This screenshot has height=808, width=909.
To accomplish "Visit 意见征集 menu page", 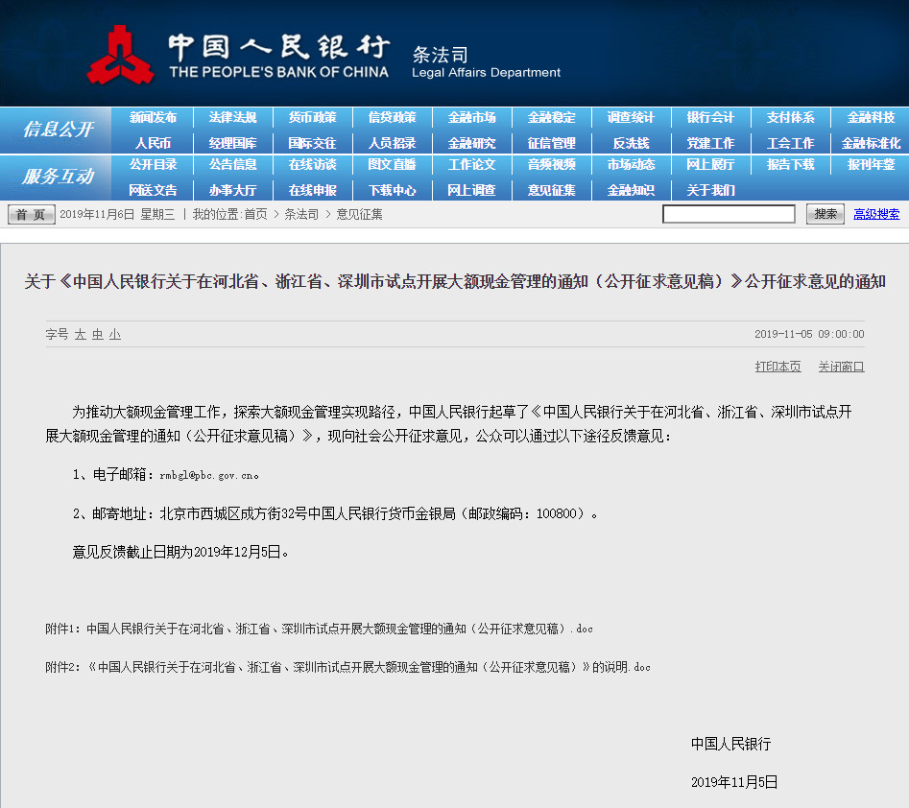I will point(551,190).
